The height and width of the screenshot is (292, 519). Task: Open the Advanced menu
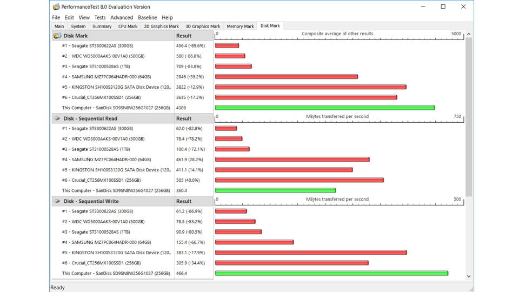pyautogui.click(x=122, y=17)
